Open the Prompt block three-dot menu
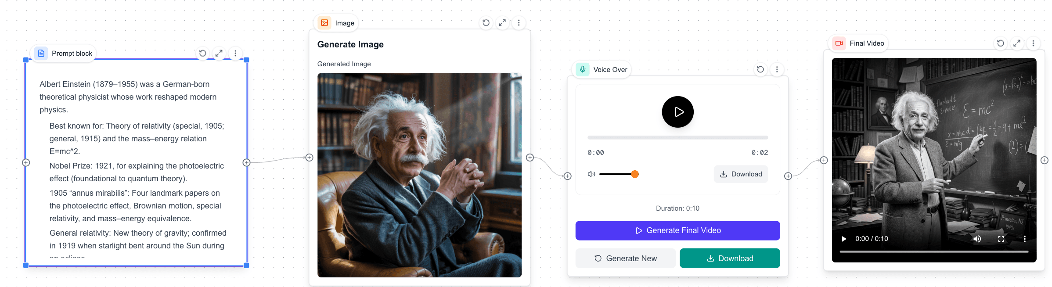The height and width of the screenshot is (287, 1052). point(235,53)
